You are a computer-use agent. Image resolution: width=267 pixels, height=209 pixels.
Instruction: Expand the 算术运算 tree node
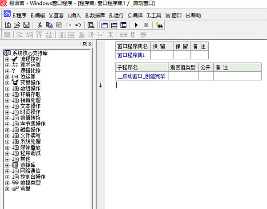pyautogui.click(x=7, y=65)
